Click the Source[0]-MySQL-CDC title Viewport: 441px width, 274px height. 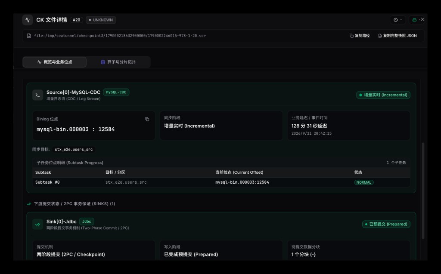[x=73, y=92]
